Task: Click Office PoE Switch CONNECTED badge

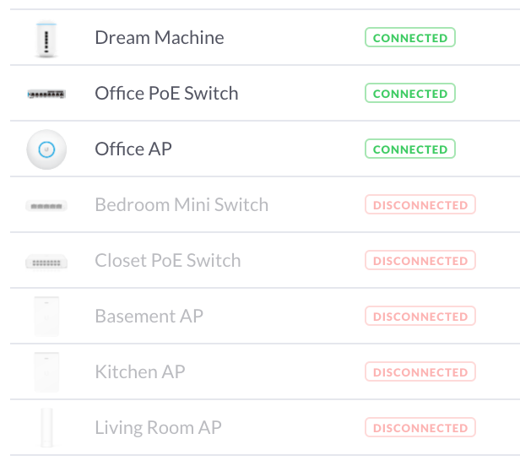Action: click(410, 93)
